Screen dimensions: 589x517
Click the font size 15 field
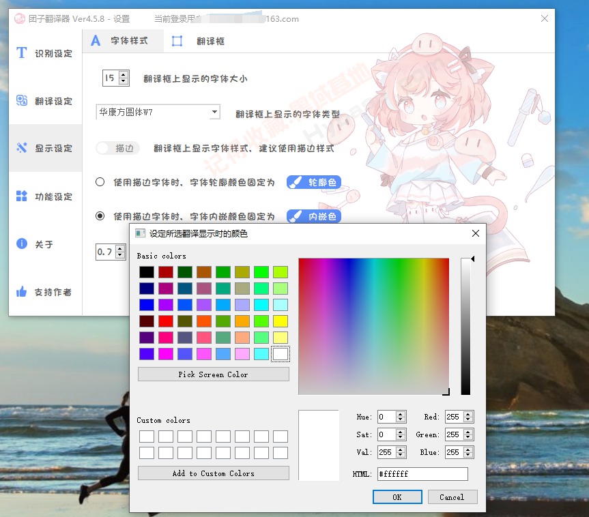click(111, 78)
